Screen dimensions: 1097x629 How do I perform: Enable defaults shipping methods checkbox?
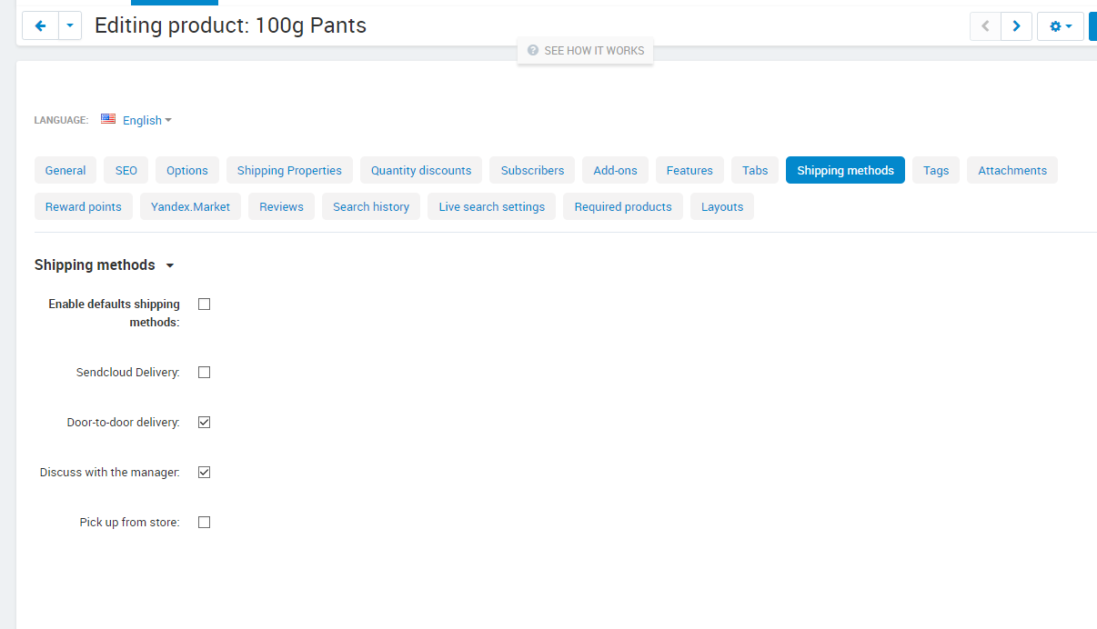point(204,305)
